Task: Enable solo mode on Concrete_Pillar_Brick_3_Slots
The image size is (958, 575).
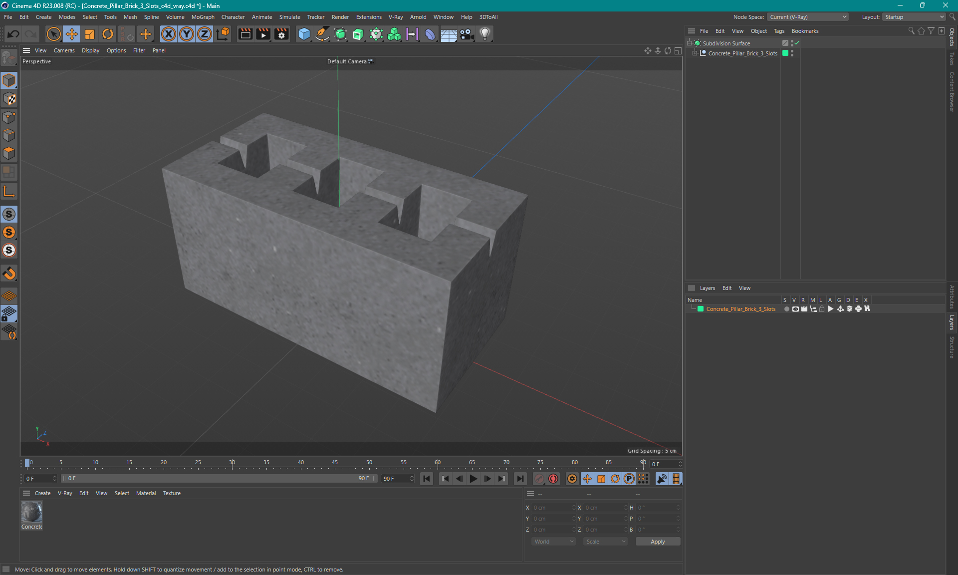Action: pos(786,309)
